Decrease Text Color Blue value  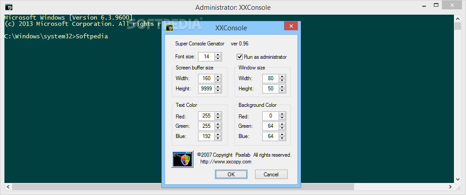tap(219, 138)
